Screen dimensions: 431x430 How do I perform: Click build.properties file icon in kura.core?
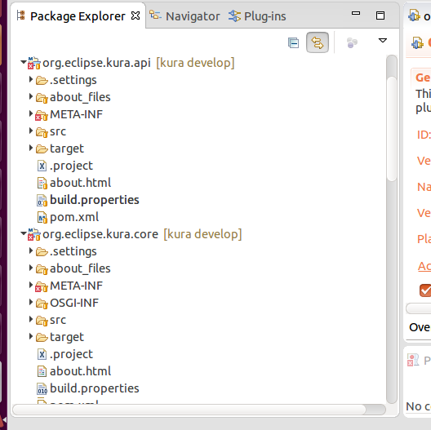tap(42, 388)
